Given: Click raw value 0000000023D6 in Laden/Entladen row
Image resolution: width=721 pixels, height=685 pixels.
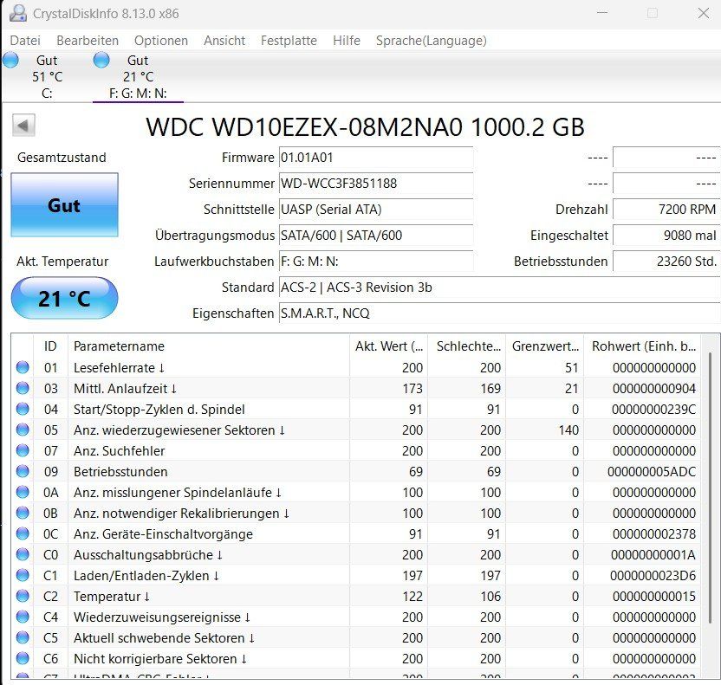Looking at the screenshot, I should click(x=653, y=576).
